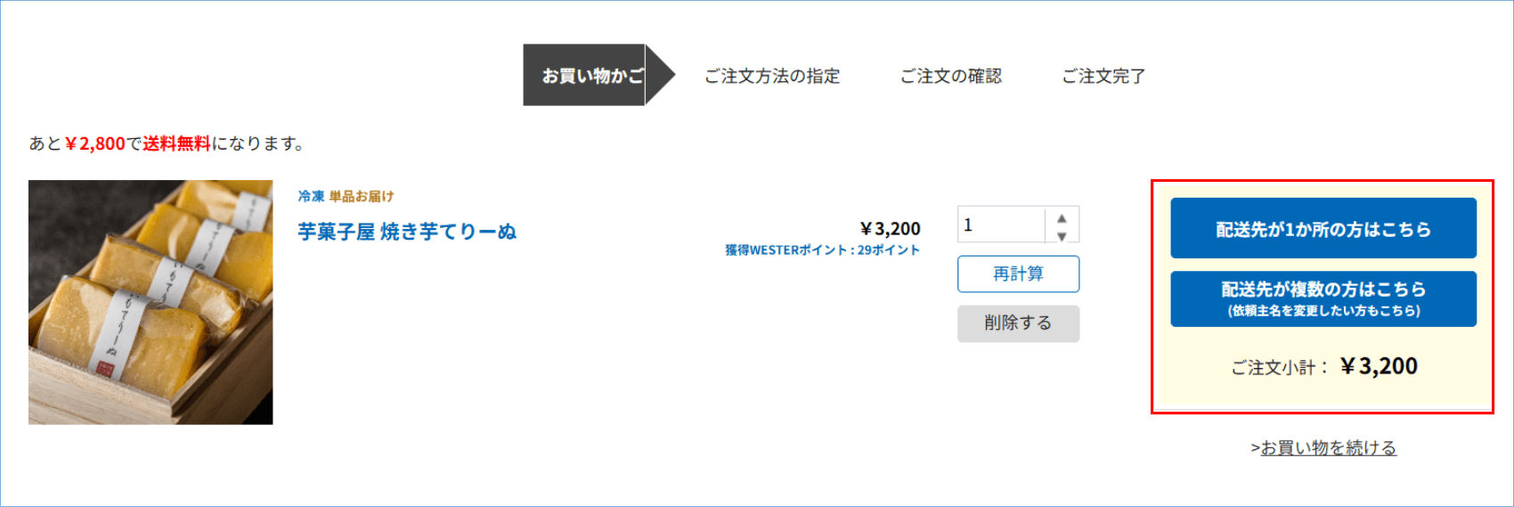Click the 獲得WESTERポイント points text
The height and width of the screenshot is (507, 1514).
tap(822, 250)
